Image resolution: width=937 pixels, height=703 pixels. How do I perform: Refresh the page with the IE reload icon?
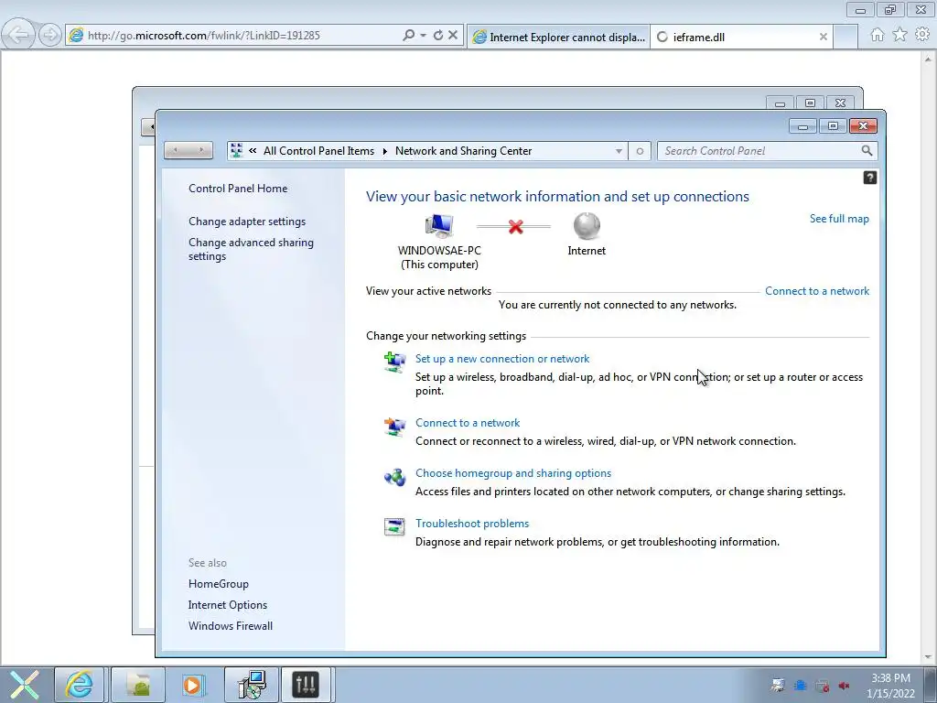(x=438, y=36)
